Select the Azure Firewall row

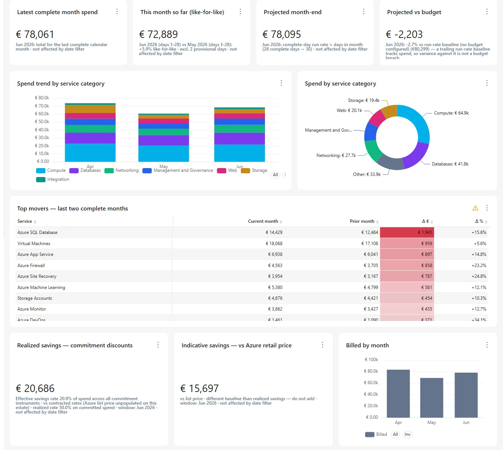click(252, 266)
